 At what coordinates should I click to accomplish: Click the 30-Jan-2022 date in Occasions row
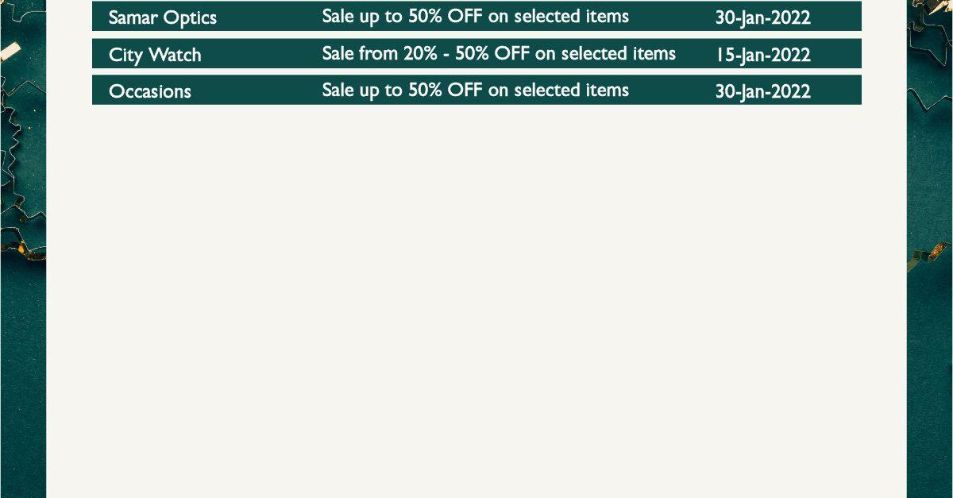click(x=762, y=91)
